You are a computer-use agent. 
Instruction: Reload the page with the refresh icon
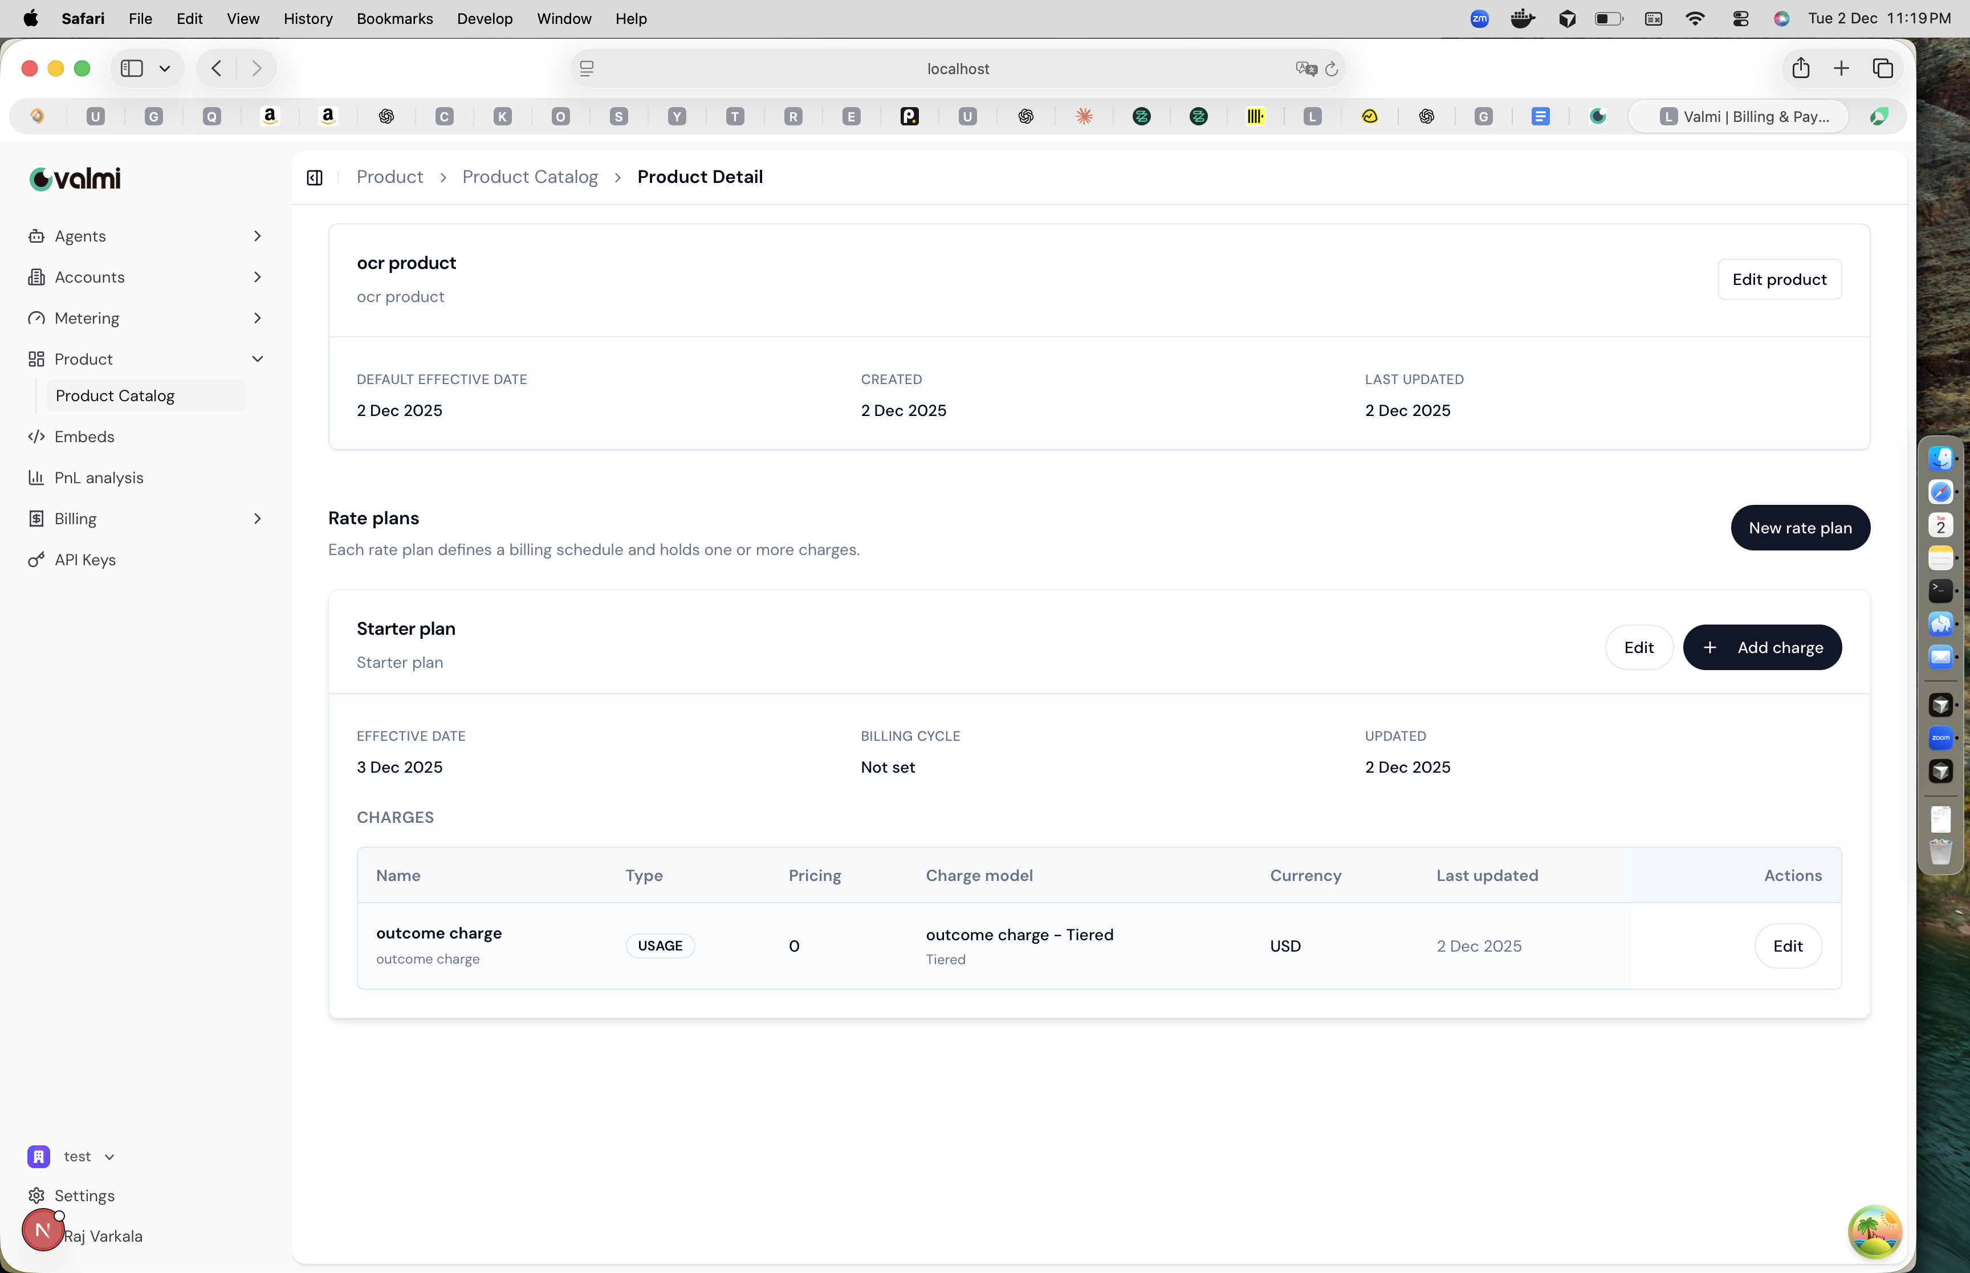(1331, 68)
